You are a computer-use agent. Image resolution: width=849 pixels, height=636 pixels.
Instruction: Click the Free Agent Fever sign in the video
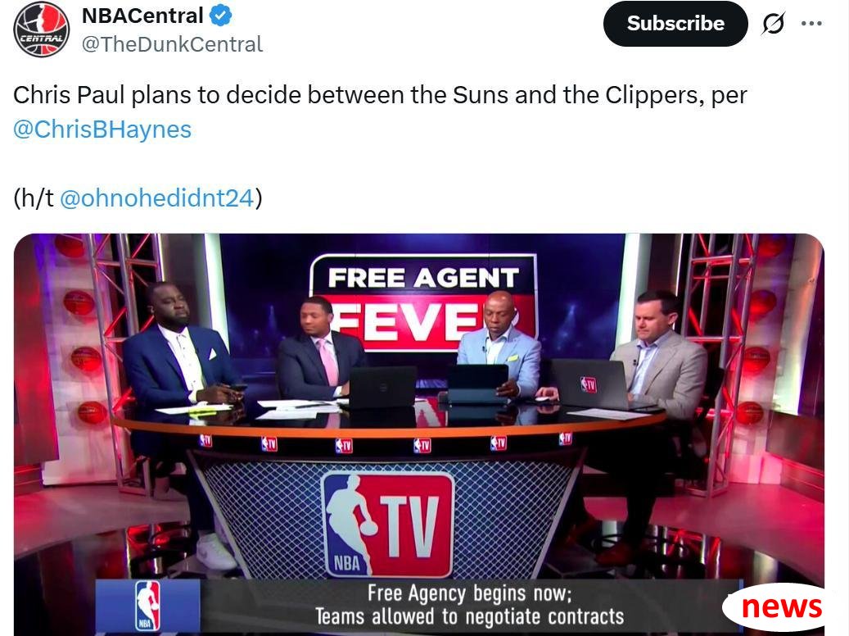click(423, 300)
